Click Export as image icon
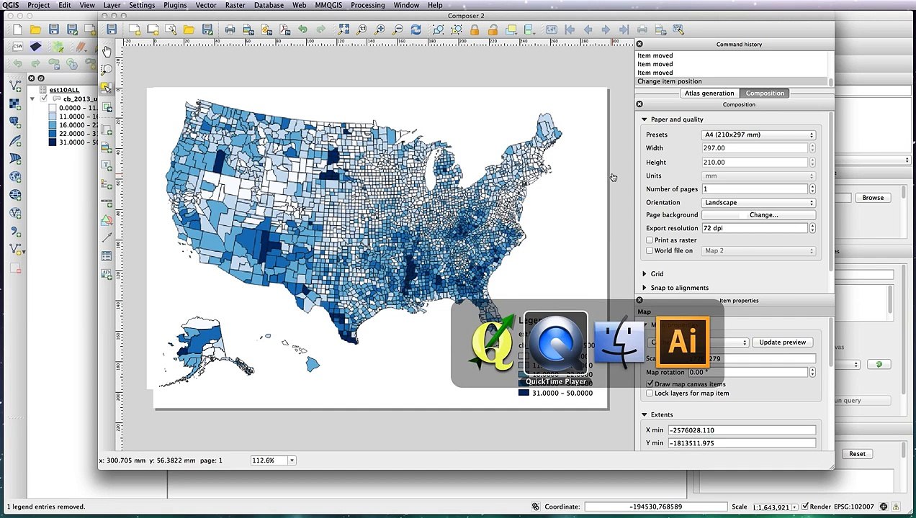The height and width of the screenshot is (518, 916). 248,29
